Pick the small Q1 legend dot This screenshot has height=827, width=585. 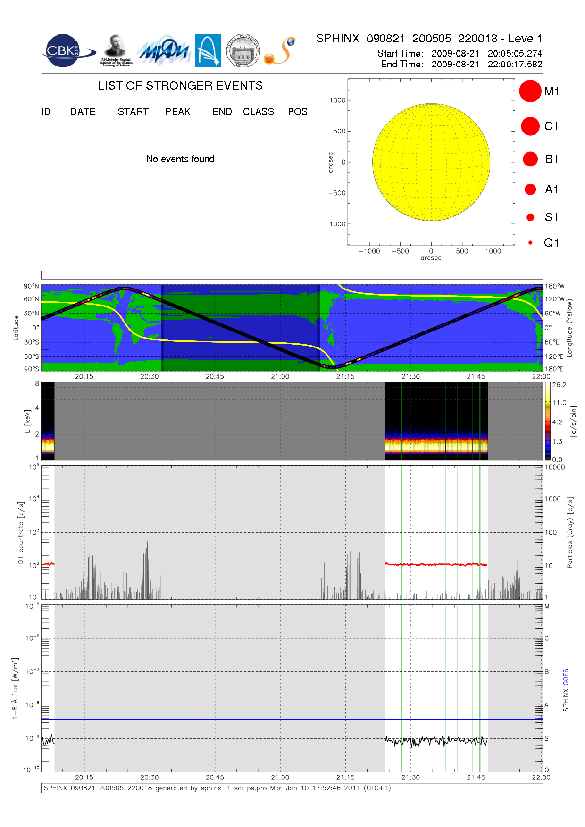[x=530, y=243]
